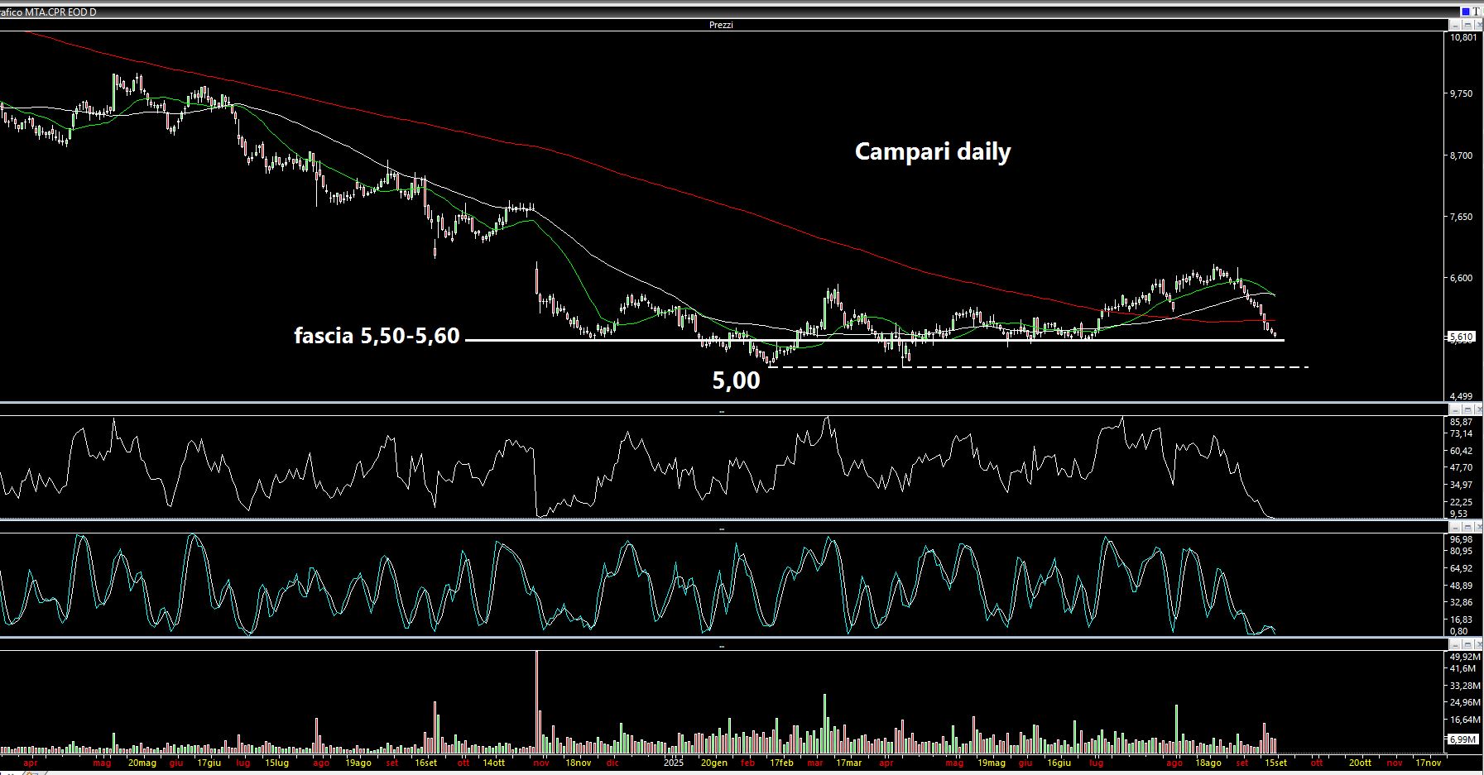Click the 14ott date on the time axis

pyautogui.click(x=493, y=763)
